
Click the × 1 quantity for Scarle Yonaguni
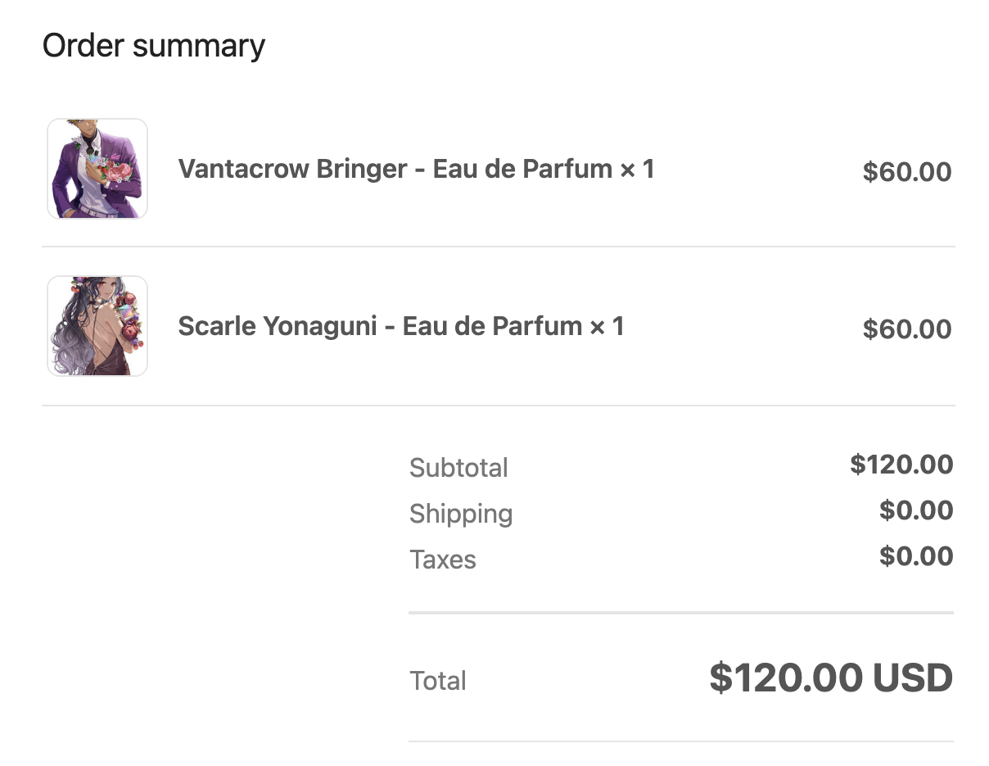tap(607, 327)
